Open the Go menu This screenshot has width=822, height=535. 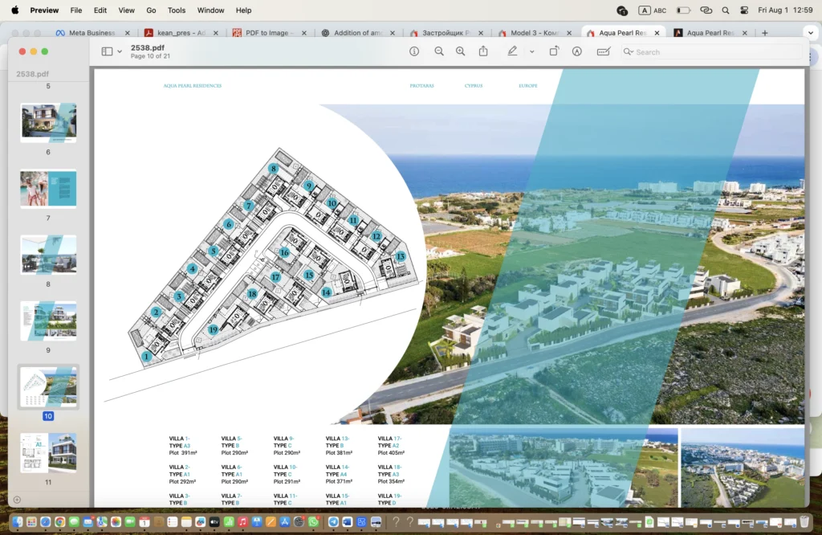point(151,10)
